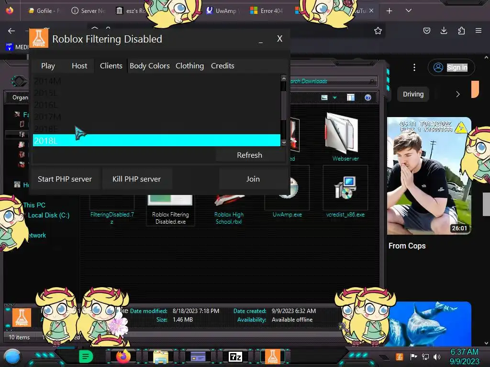Open the Body Colors tab
Viewport: 490px width, 367px height.
(150, 66)
